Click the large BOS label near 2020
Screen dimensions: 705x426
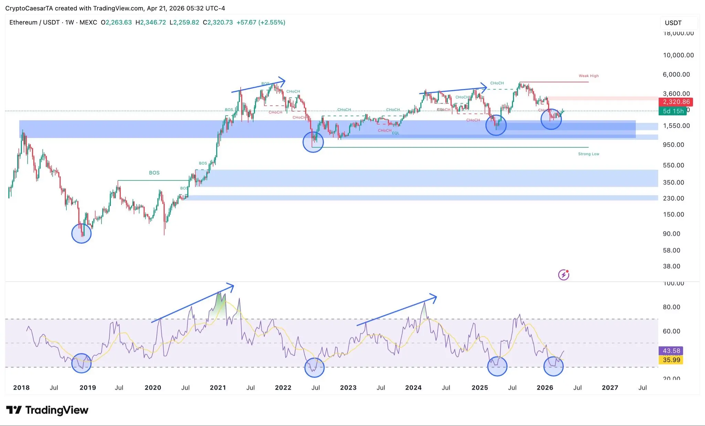click(154, 173)
